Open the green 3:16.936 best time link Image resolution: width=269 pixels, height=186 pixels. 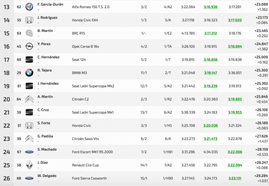(210, 7)
